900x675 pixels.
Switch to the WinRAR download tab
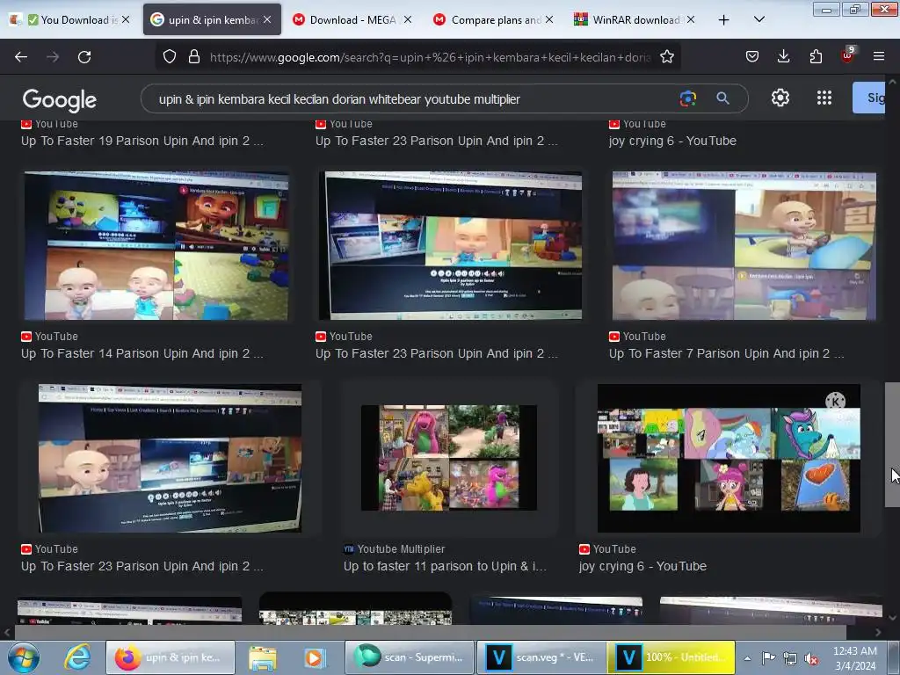tap(635, 19)
